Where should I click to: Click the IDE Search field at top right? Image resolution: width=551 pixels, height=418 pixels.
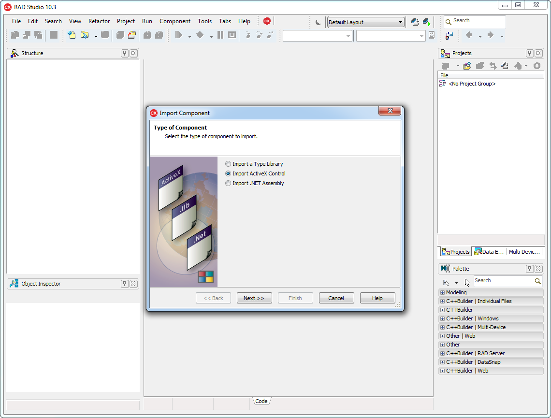(475, 21)
